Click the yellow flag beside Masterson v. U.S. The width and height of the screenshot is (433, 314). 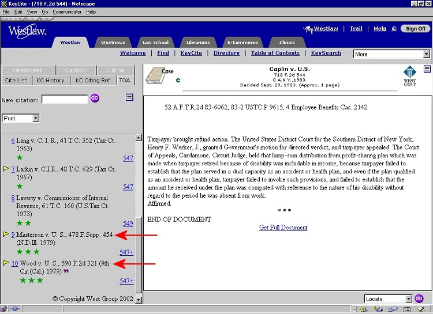point(6,234)
